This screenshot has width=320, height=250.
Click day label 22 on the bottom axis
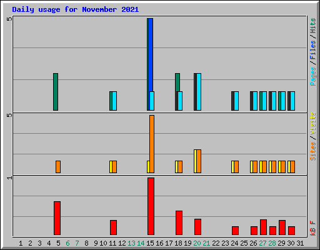pos(216,243)
